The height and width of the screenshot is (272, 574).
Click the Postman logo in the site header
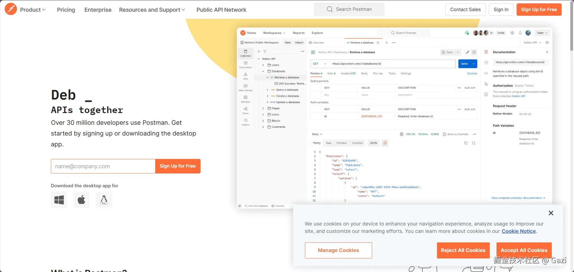11,9
